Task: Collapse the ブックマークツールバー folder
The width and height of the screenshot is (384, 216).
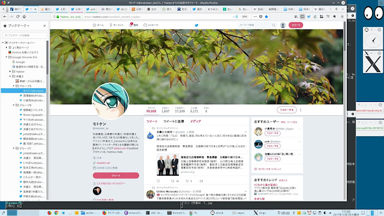Action: 3,43
